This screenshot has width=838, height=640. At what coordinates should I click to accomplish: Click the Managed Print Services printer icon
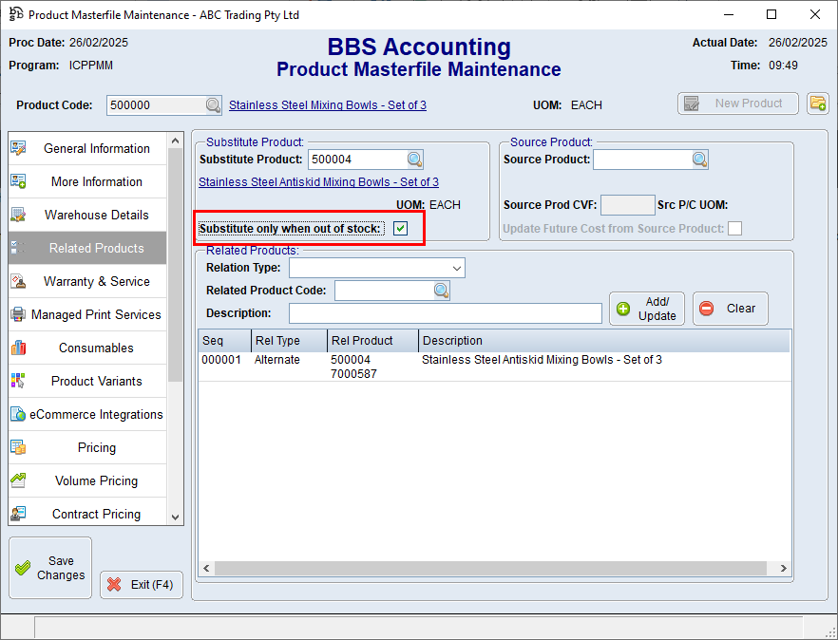18,314
